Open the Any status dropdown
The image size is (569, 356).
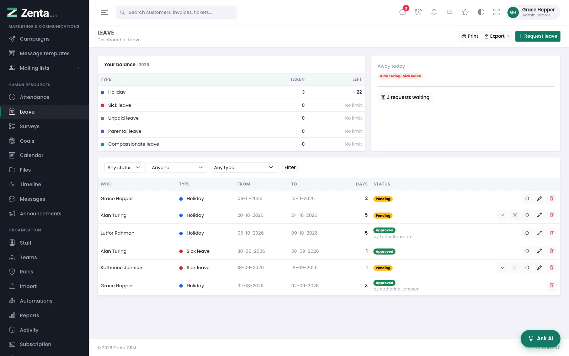pos(125,167)
